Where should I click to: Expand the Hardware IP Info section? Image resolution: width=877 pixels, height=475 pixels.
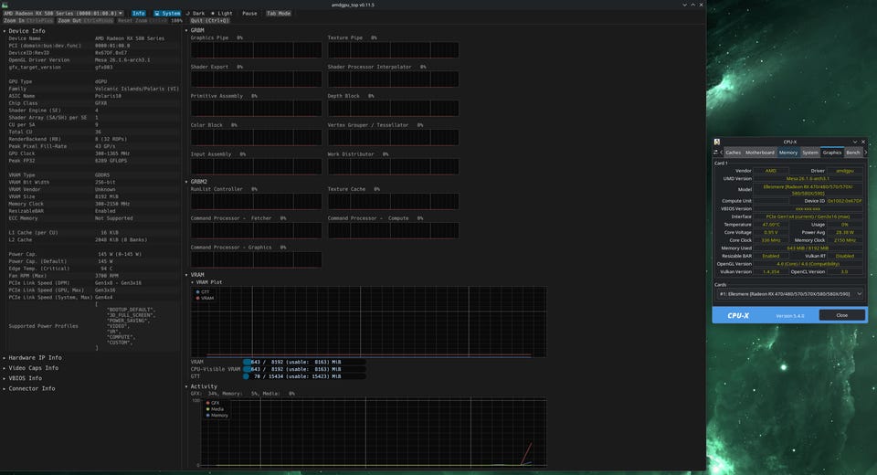tap(33, 357)
